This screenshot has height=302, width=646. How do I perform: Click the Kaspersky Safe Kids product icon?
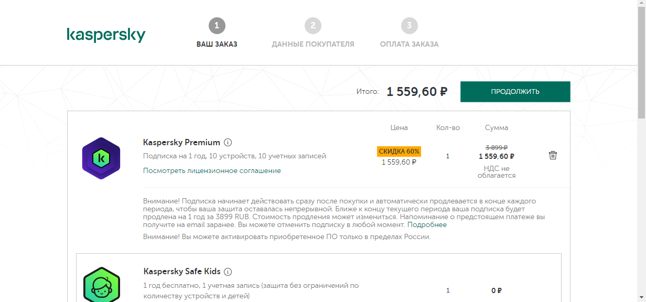tap(102, 285)
